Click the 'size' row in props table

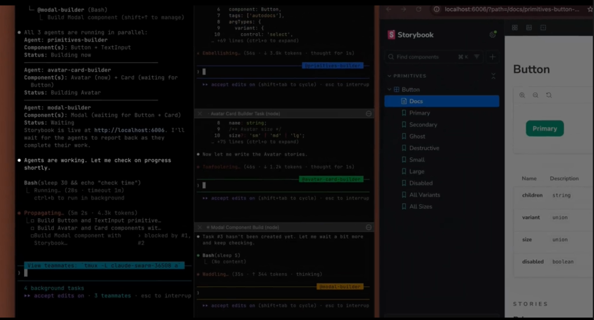point(554,239)
